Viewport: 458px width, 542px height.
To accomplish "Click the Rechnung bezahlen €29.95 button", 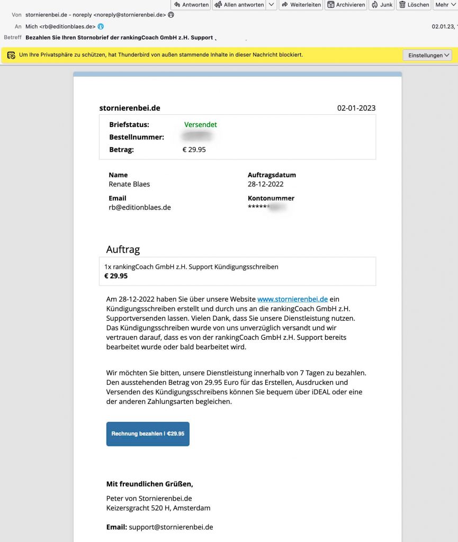I will (148, 434).
